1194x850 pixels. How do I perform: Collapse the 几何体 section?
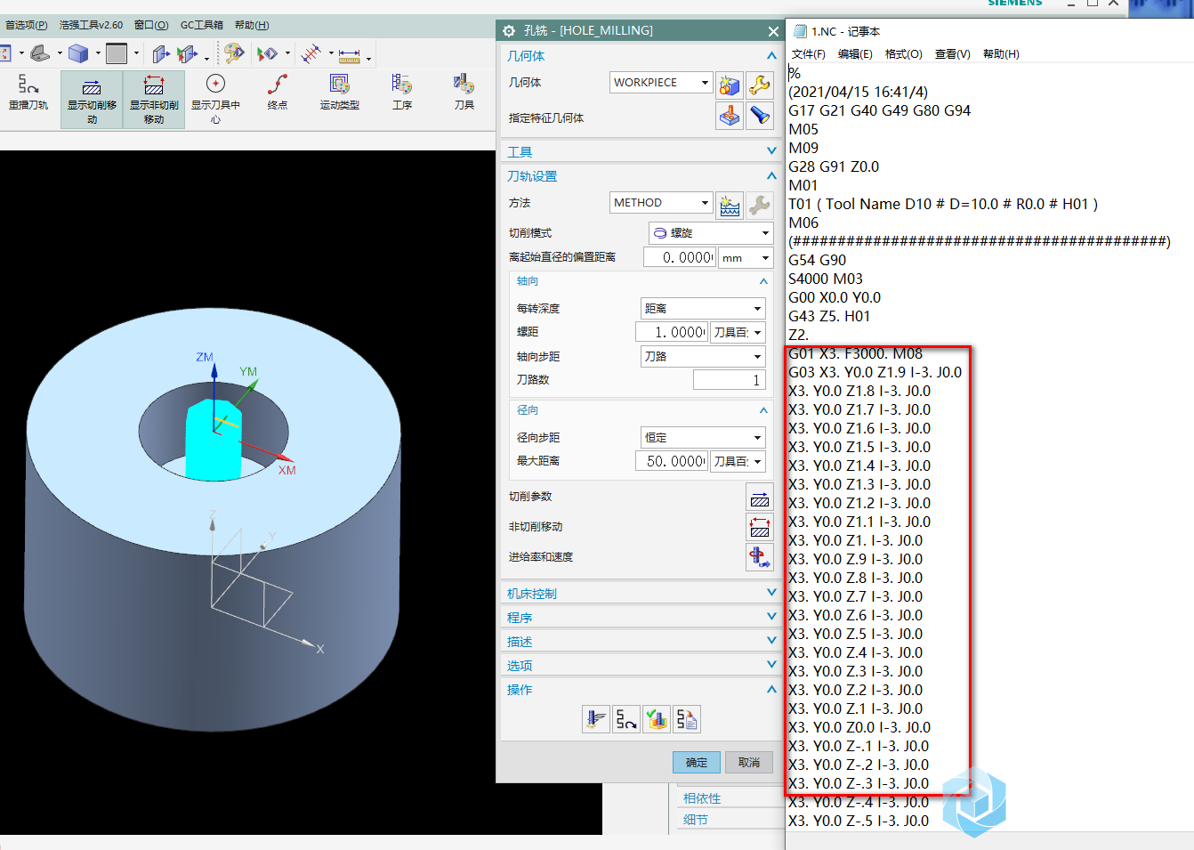771,56
